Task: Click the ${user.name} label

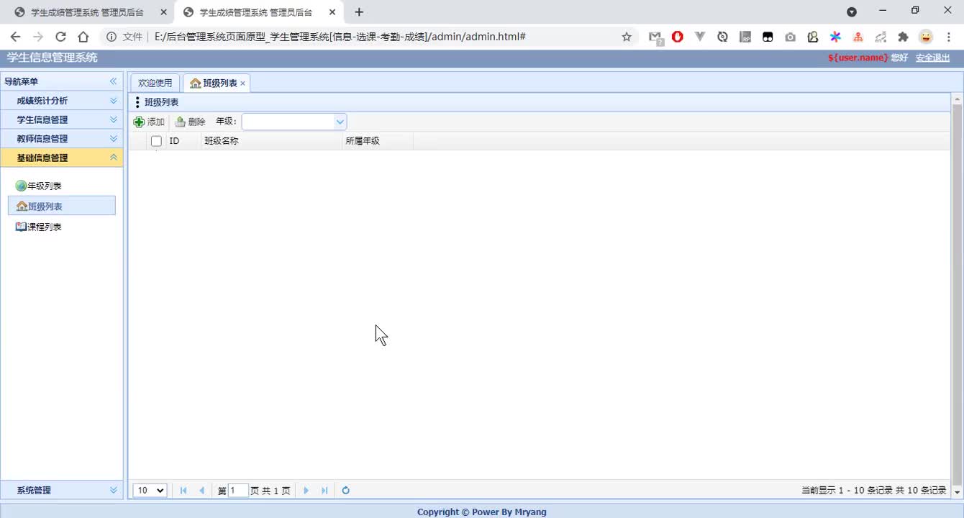Action: (x=858, y=58)
